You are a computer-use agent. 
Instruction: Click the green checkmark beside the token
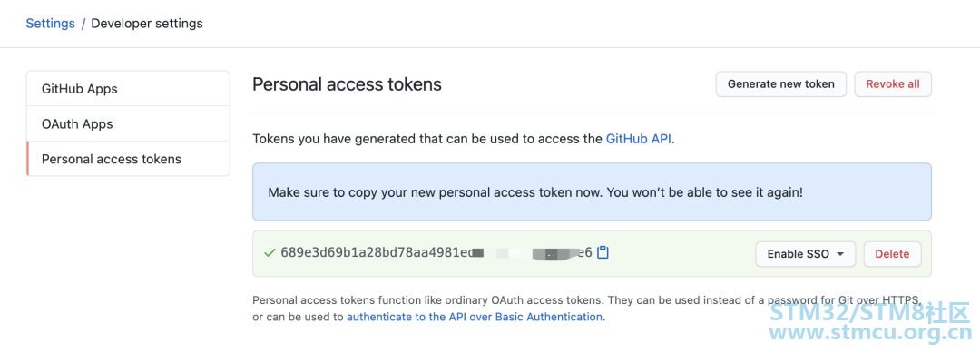pyautogui.click(x=270, y=253)
